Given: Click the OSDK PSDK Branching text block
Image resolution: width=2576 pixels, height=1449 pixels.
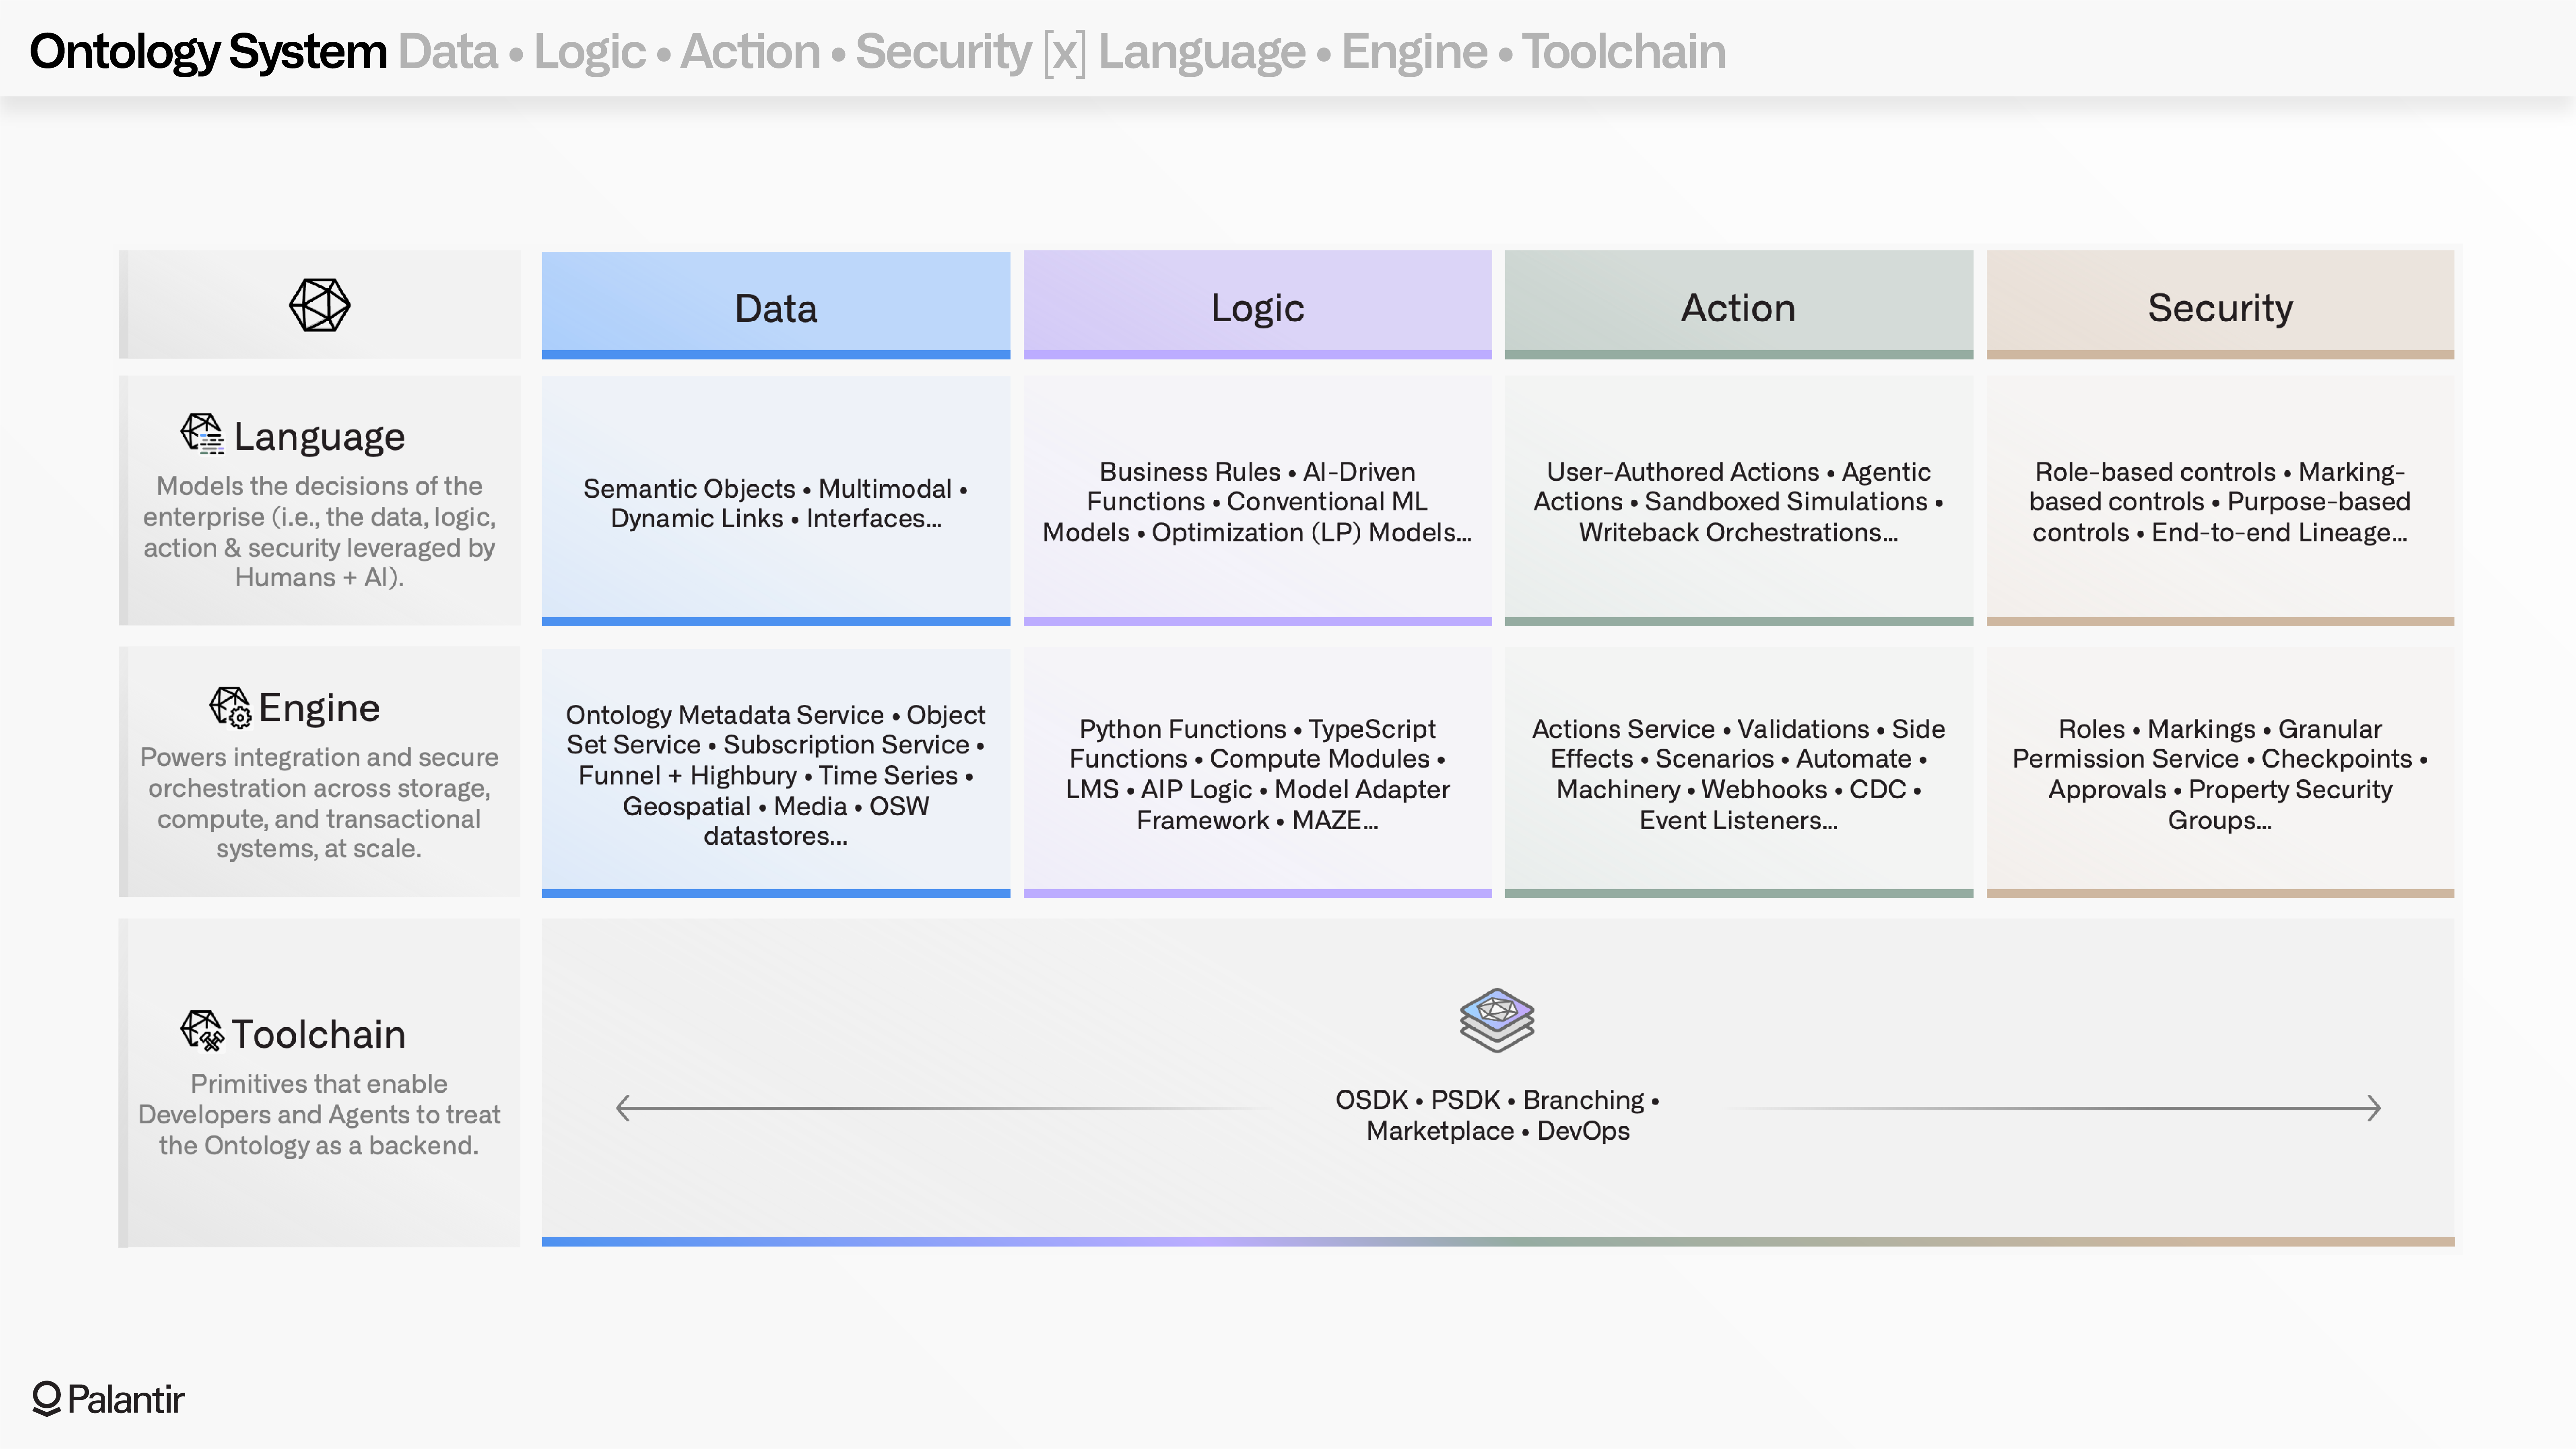Looking at the screenshot, I should click(1497, 1115).
